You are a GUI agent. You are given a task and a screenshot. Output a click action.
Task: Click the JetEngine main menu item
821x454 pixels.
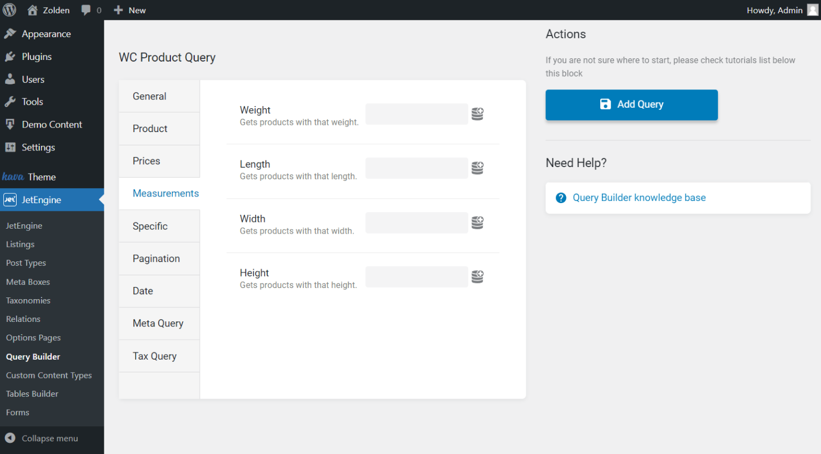(x=52, y=200)
